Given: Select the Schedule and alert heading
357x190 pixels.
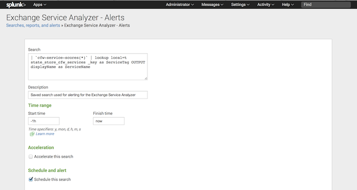Looking at the screenshot, I should pyautogui.click(x=47, y=171).
